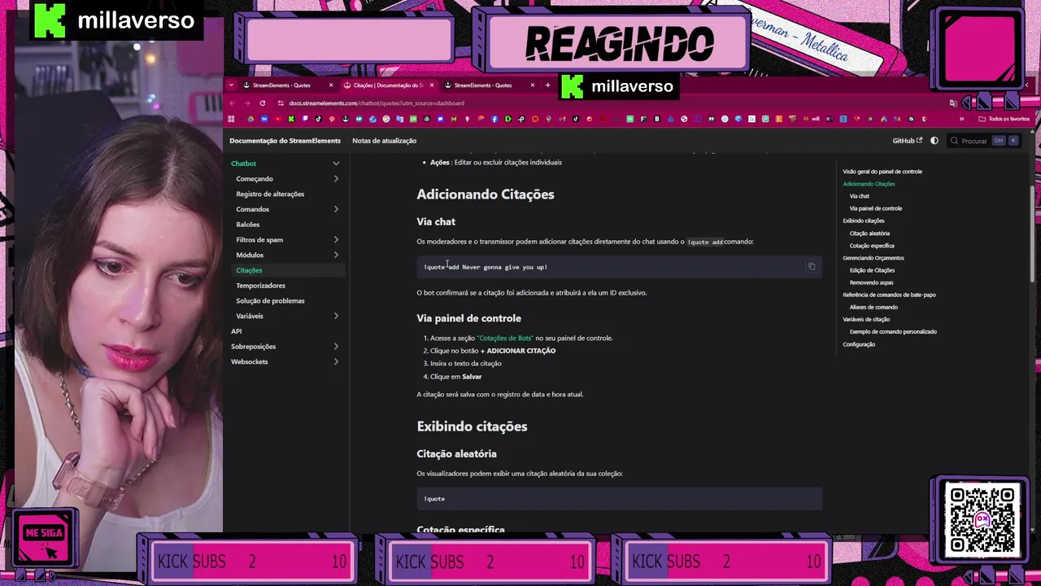
Task: Open the API sidebar section
Action: [236, 331]
